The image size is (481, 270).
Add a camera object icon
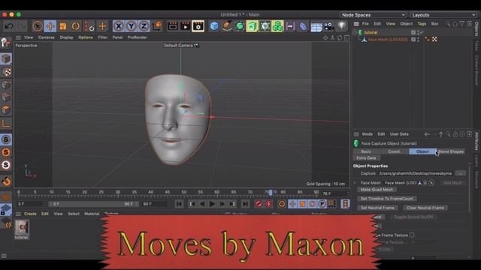pyautogui.click(x=329, y=27)
